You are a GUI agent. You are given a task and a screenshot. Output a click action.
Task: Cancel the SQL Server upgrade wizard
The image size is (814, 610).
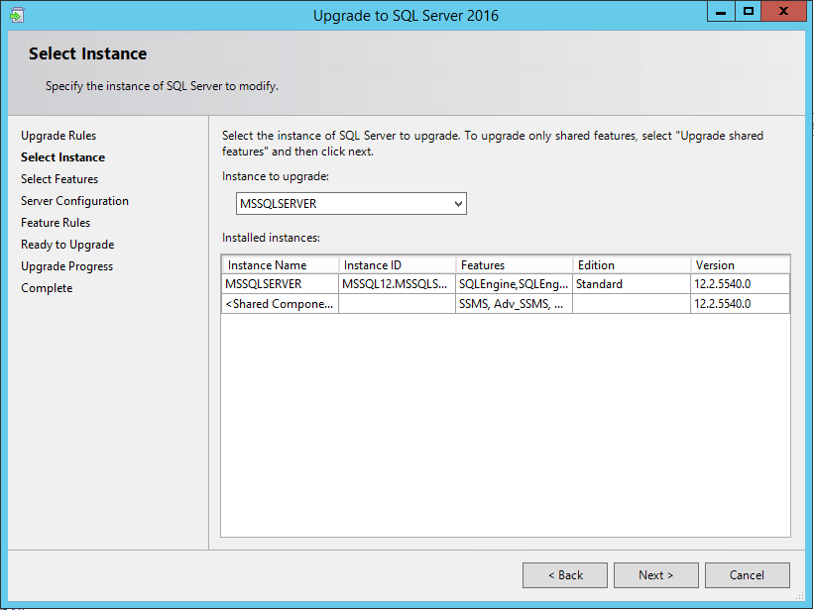[747, 575]
